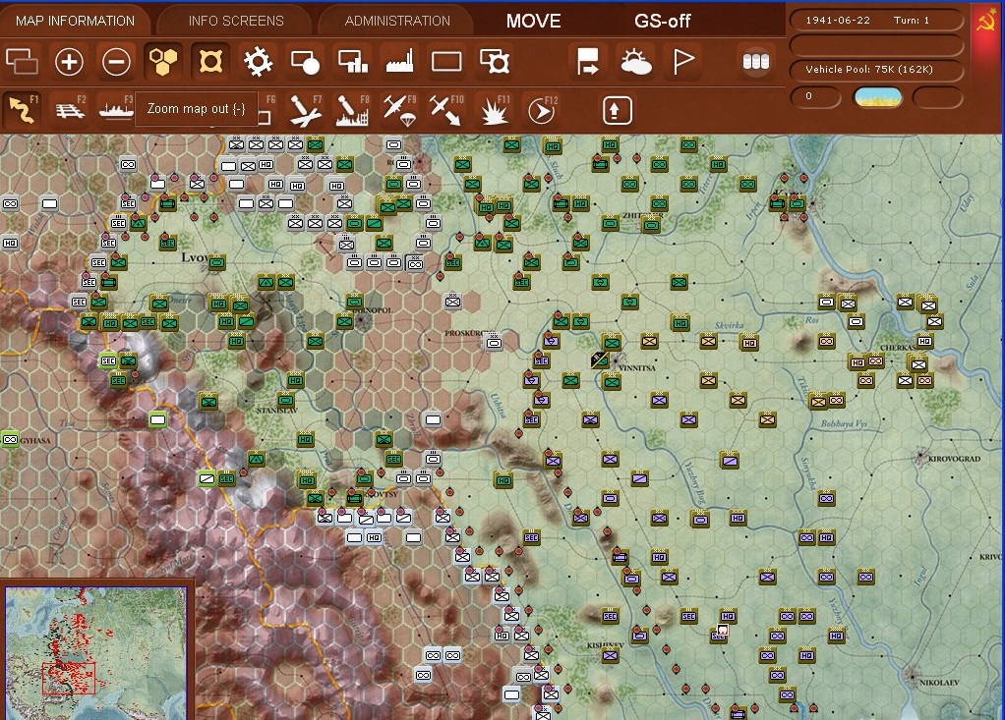Viewport: 1005px width, 720px height.
Task: Select F1 Move mode icon
Action: (22, 110)
